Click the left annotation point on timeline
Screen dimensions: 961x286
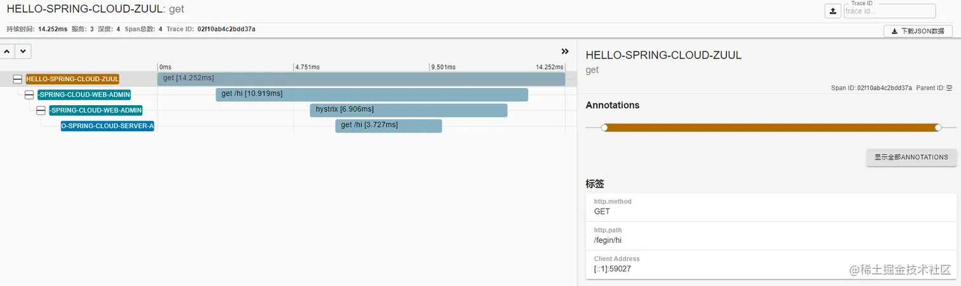[604, 127]
